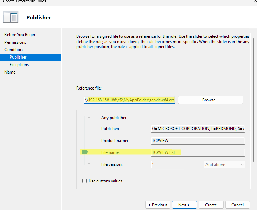Click the File version asterisk field
Screen dimensions: 257x210
[x=176, y=165]
